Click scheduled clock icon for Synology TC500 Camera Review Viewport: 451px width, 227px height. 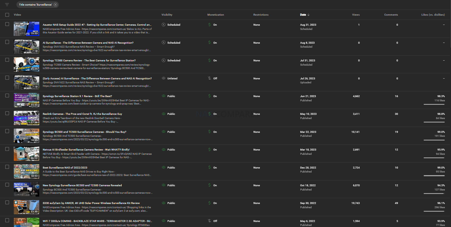tap(164, 60)
